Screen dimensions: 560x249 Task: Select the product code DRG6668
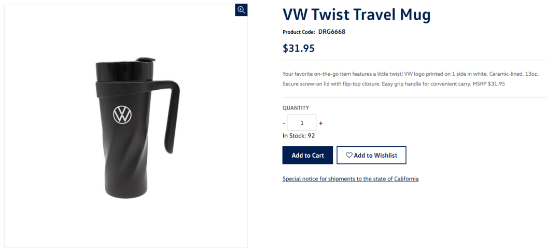331,32
